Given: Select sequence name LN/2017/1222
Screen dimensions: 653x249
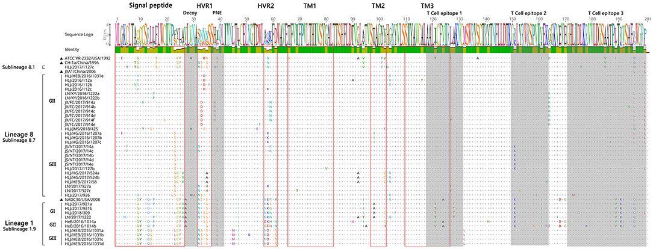Looking at the screenshot, I should coord(77,217).
